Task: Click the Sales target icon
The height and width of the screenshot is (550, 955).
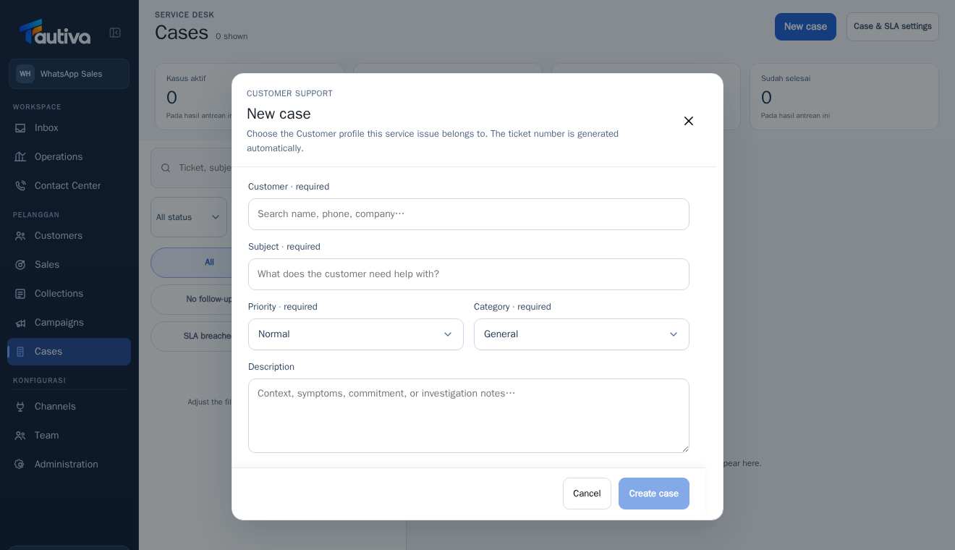Action: 20,265
